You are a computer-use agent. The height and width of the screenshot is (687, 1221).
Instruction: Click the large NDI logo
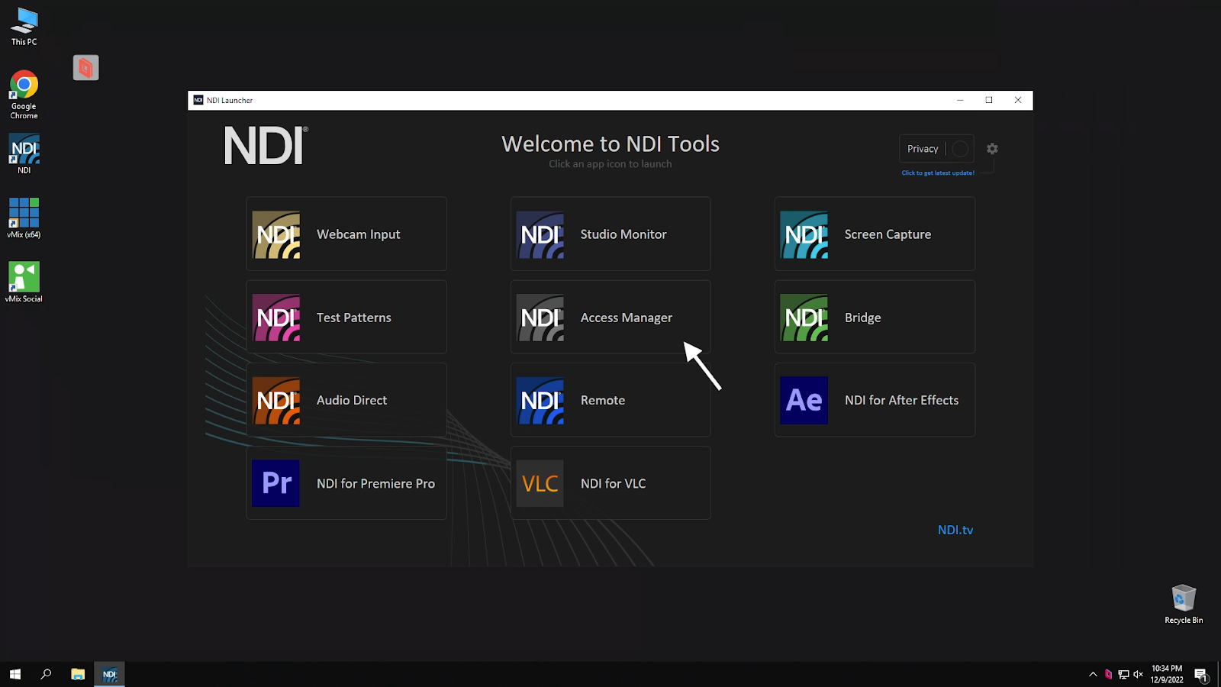coord(266,146)
